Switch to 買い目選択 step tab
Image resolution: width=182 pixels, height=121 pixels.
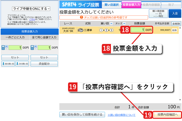coord(112,5)
